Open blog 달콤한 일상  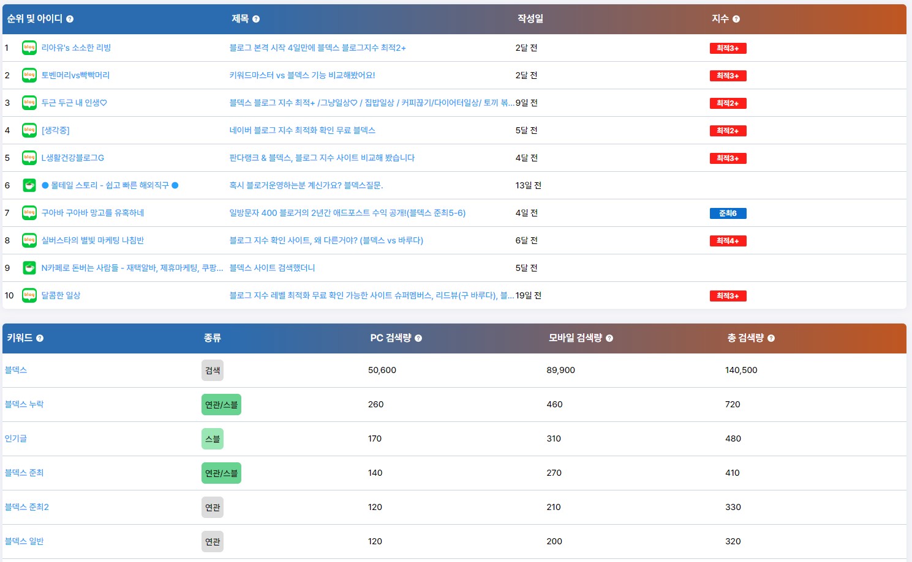click(x=61, y=295)
